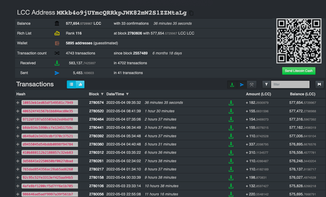Expand transaction d649a82e3433cdbf370c37521
Viewport: 326px width, 197px height.
pyautogui.click(x=18, y=136)
